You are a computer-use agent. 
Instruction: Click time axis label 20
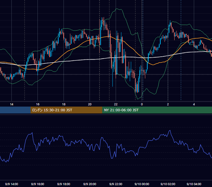point(90,104)
